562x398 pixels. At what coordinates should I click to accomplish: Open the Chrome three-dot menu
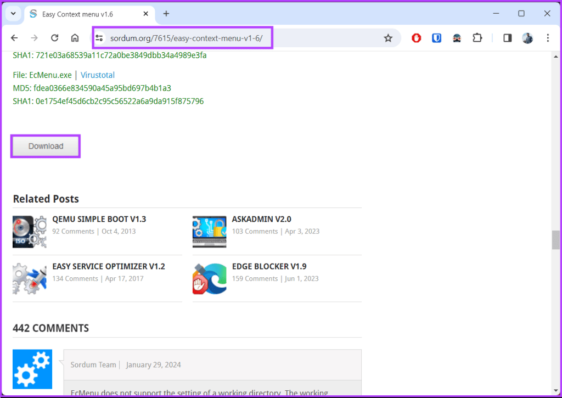(547, 38)
